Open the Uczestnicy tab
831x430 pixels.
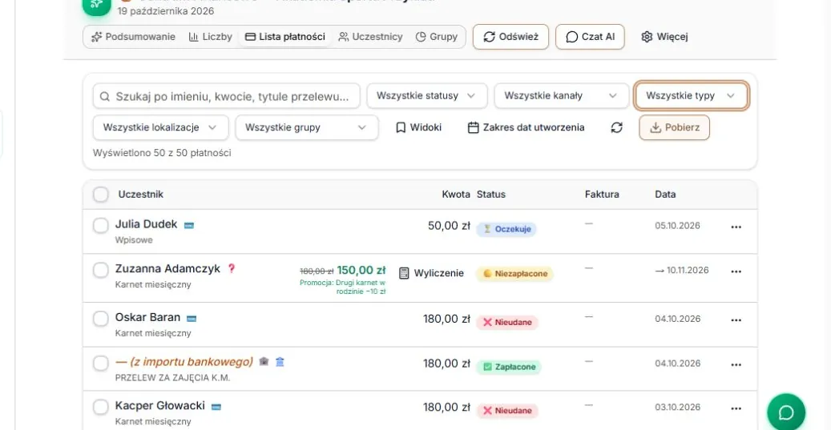[370, 37]
